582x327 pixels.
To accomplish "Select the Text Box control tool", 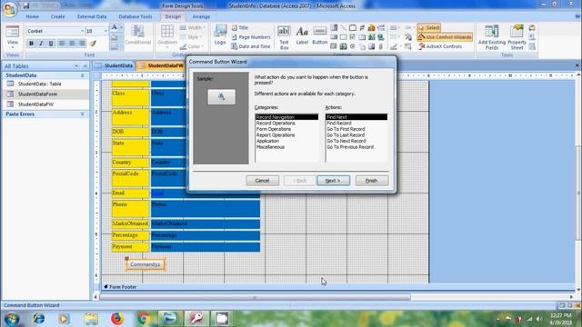I will click(284, 37).
